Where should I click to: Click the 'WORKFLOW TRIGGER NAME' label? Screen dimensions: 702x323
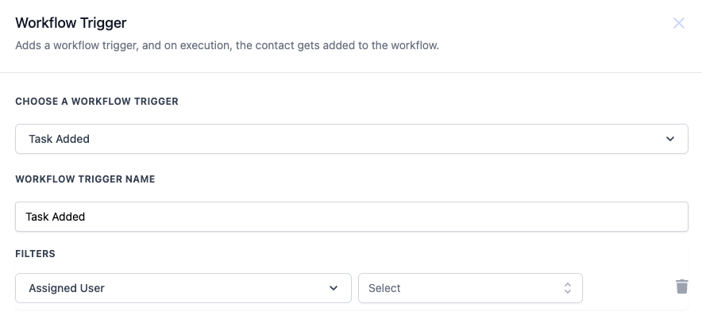coord(85,179)
